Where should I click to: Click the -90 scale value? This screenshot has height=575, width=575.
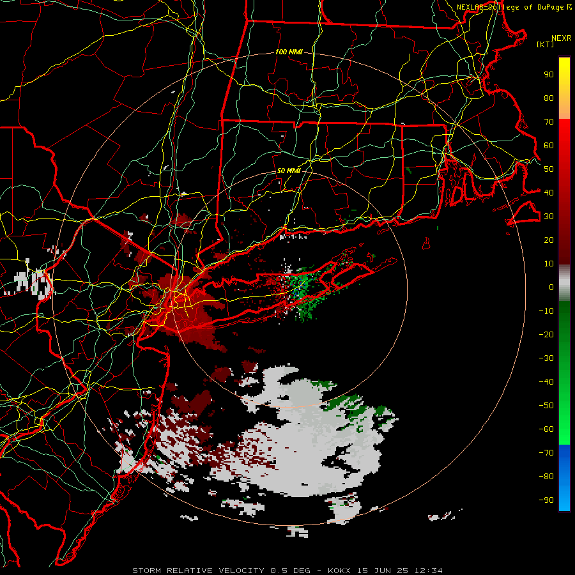tap(546, 500)
